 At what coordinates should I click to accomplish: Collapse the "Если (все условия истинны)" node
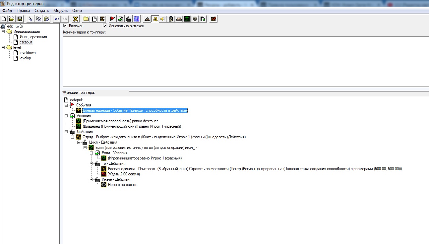[x=85, y=148]
